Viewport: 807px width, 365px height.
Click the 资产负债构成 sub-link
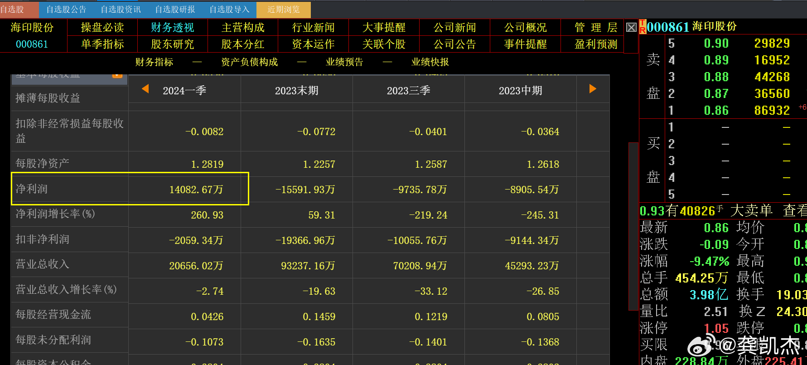point(249,62)
